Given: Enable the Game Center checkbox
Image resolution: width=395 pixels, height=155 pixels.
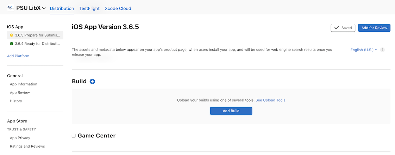Looking at the screenshot, I should [x=74, y=136].
